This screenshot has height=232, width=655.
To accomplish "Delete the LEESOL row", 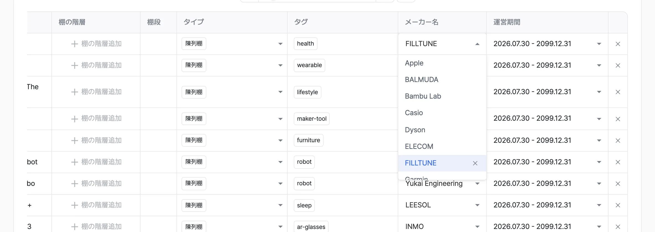I will [618, 205].
